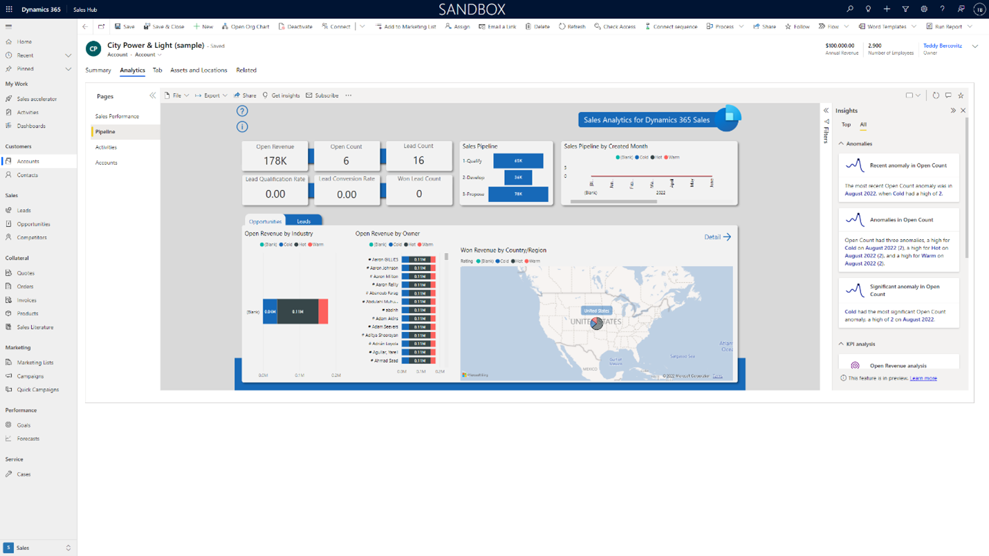Viewport: 989px width, 556px height.
Task: Share the Power BI report
Action: click(x=245, y=95)
